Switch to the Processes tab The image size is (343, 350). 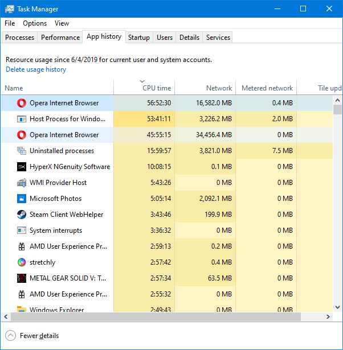[19, 38]
